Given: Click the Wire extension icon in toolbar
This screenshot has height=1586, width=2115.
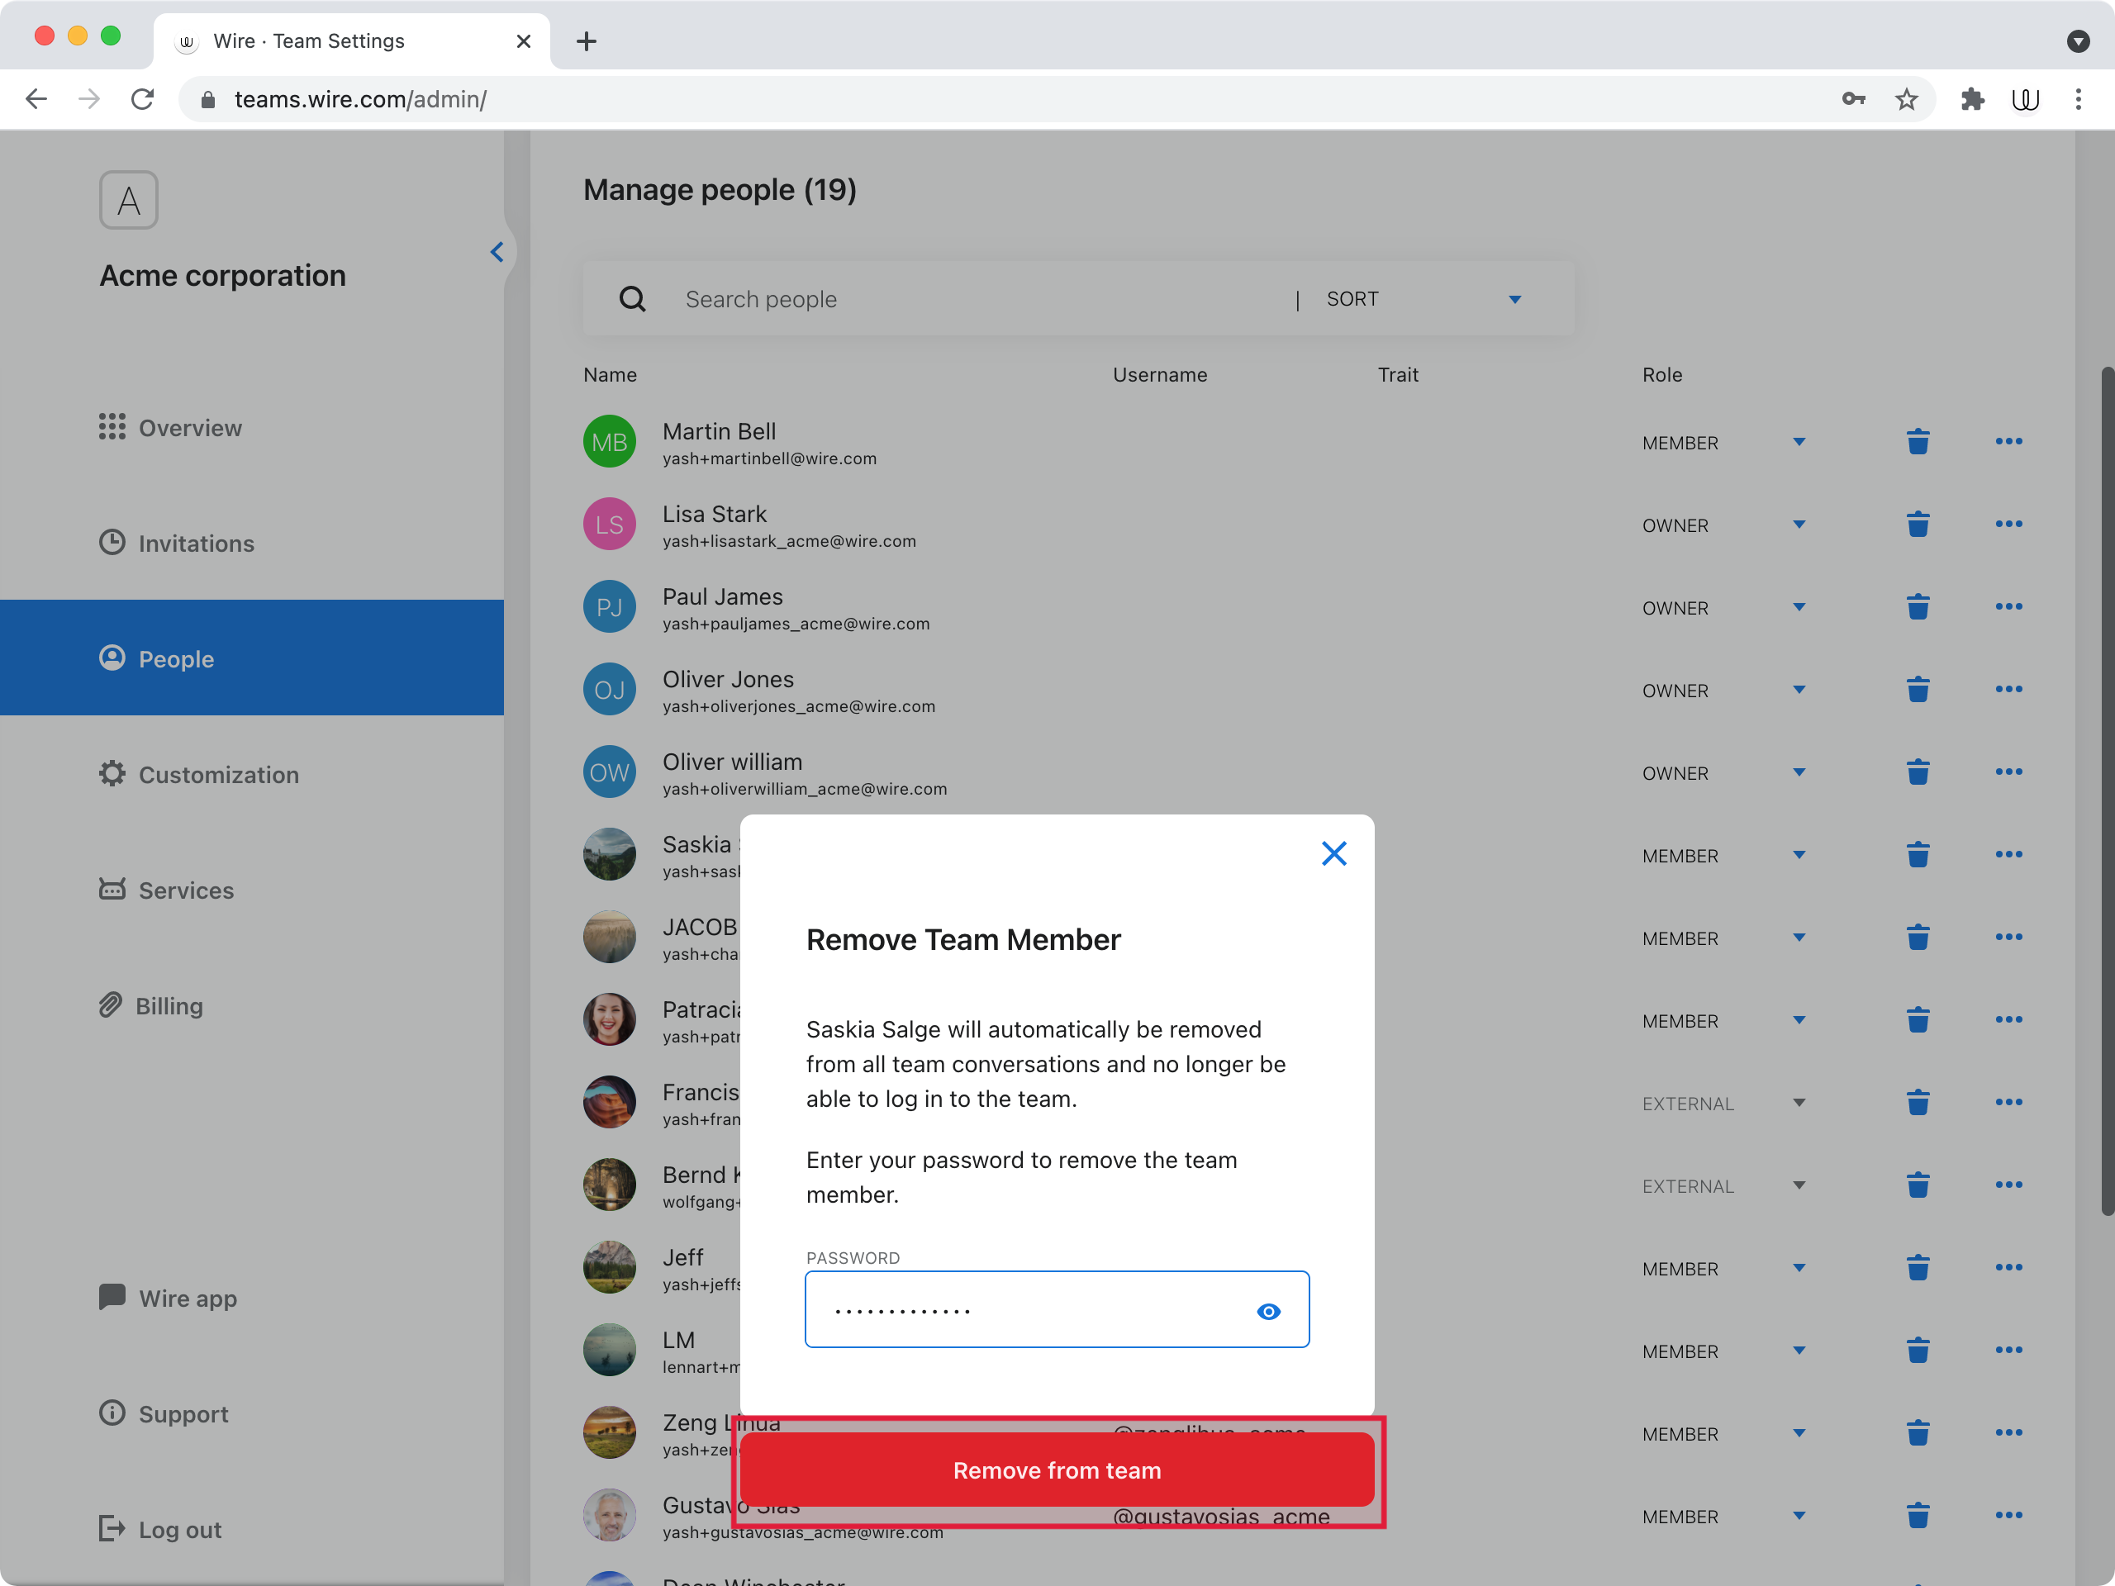Looking at the screenshot, I should click(x=2025, y=98).
